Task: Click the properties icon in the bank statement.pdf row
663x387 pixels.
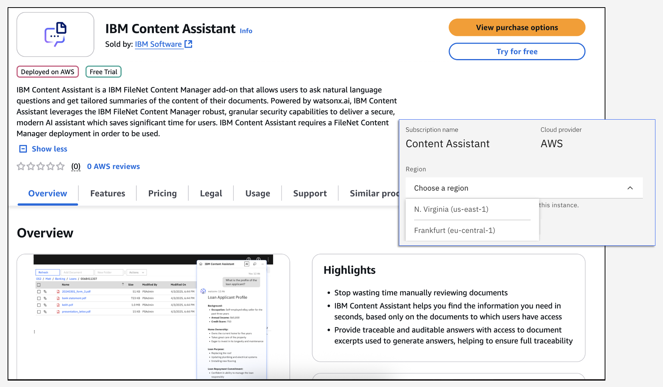Action: (x=45, y=298)
